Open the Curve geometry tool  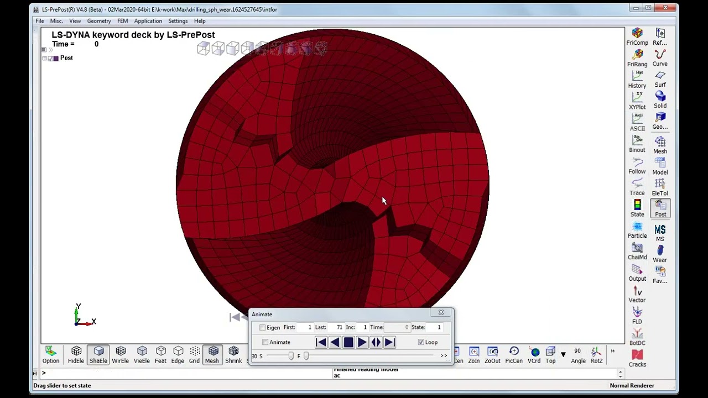point(660,58)
